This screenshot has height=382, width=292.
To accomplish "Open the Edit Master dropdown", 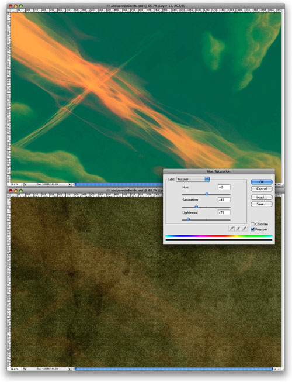I will pyautogui.click(x=193, y=179).
